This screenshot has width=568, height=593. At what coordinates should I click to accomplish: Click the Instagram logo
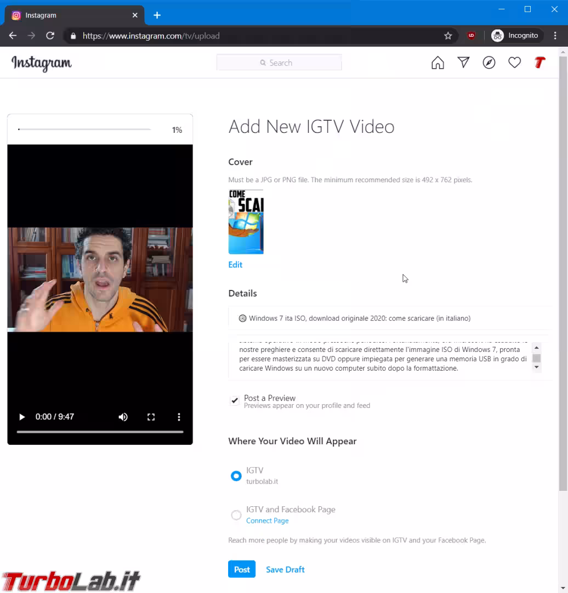click(x=41, y=63)
